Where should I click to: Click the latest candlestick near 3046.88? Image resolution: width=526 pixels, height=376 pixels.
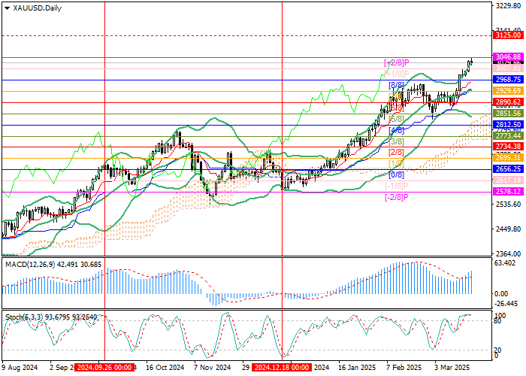[x=471, y=62]
